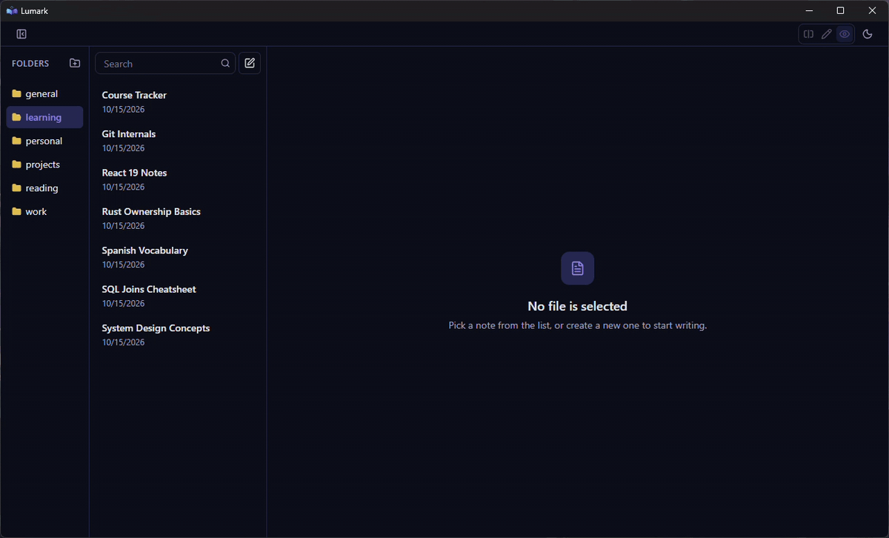Select the SQL Joins Cheatsheet note
This screenshot has width=889, height=538.
(x=178, y=296)
